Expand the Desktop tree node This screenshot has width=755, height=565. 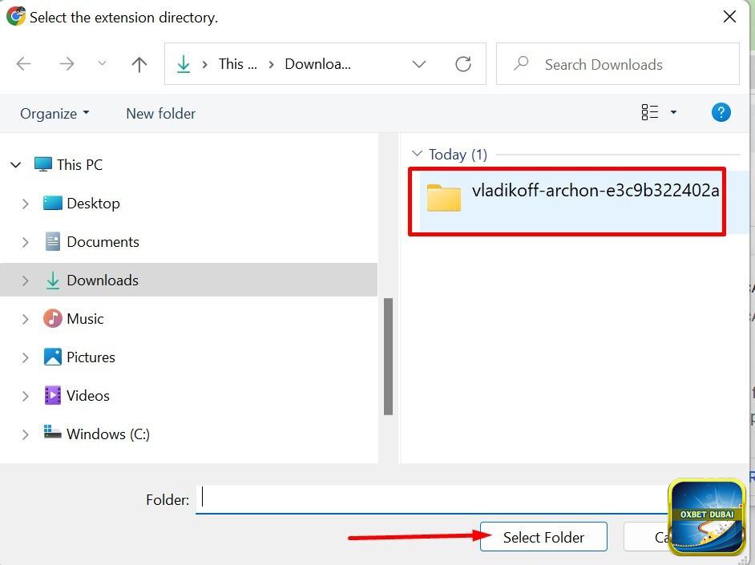[x=26, y=204]
